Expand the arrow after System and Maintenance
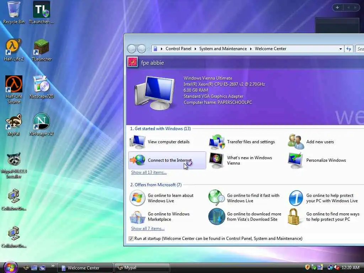The width and height of the screenshot is (364, 273). 251,49
